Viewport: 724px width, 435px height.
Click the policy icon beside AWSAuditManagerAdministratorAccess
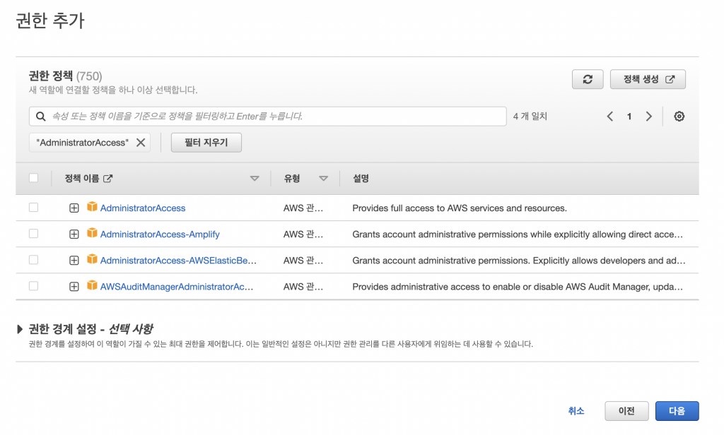coord(91,286)
